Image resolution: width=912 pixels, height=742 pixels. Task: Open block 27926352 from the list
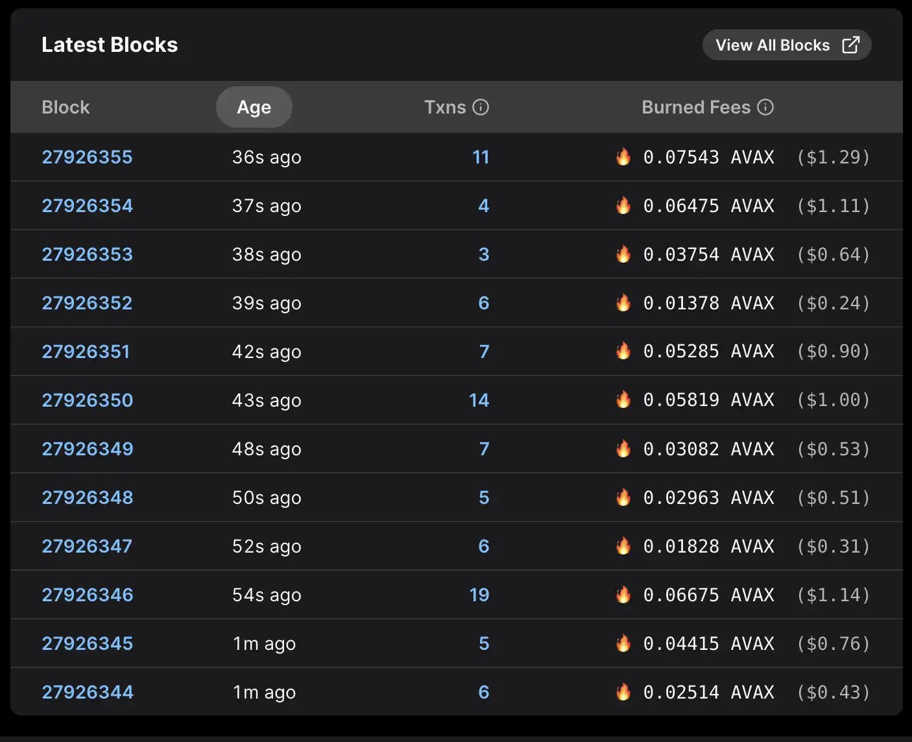pos(87,303)
